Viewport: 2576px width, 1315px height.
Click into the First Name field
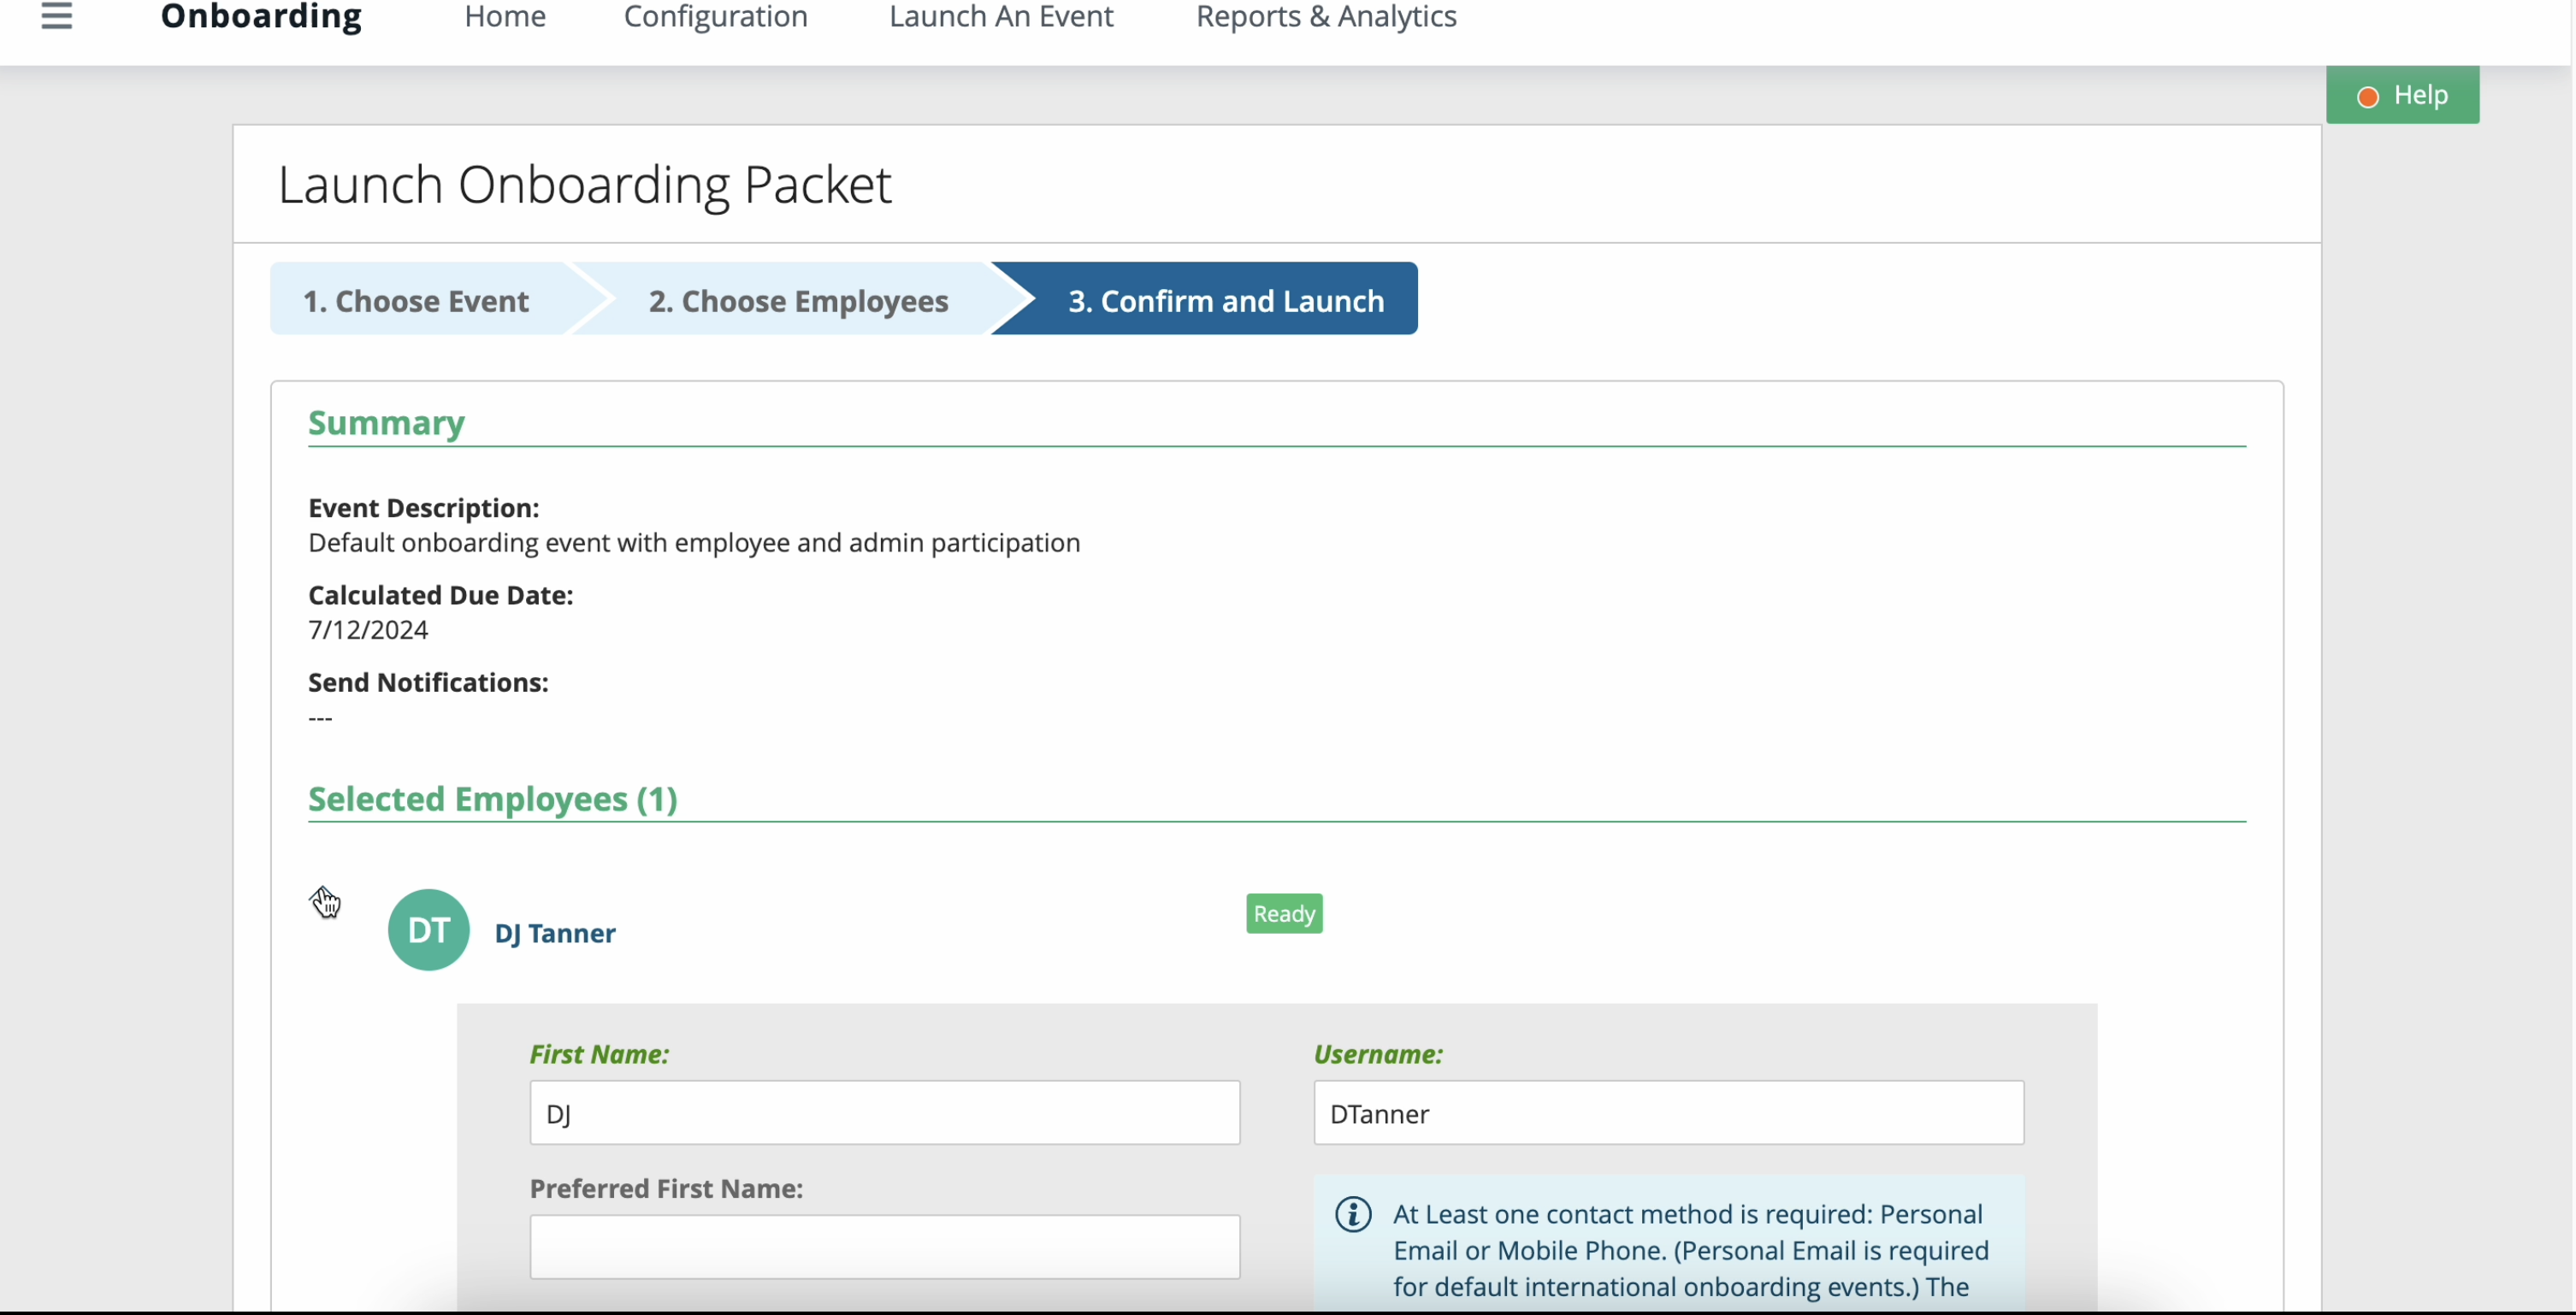[885, 1112]
